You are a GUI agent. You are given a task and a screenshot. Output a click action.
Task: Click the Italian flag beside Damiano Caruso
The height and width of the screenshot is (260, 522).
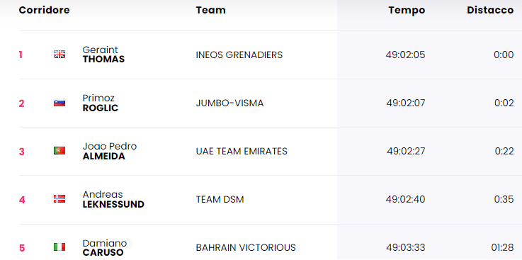tap(59, 247)
